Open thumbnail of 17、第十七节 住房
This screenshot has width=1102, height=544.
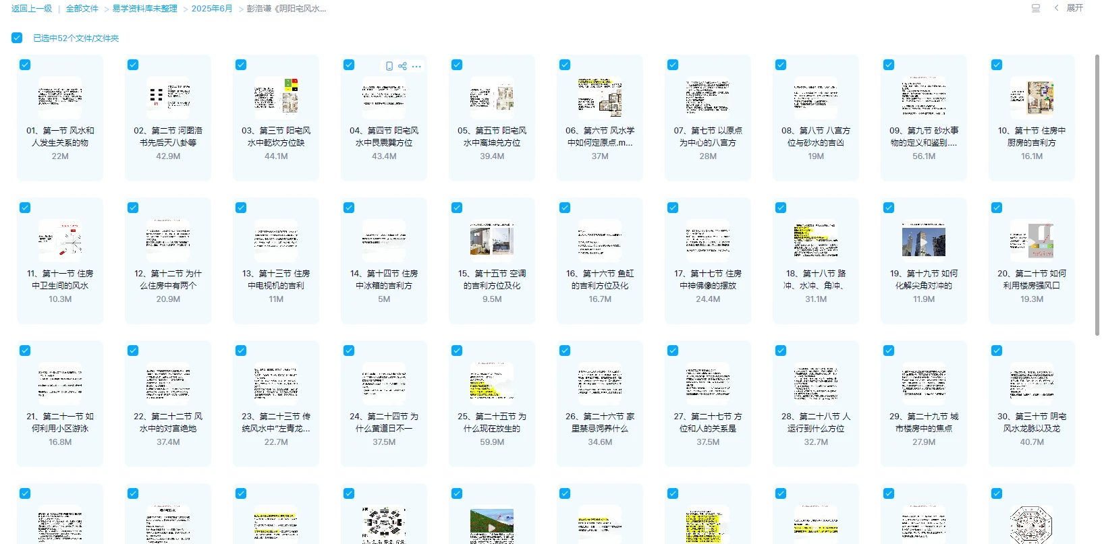click(x=708, y=241)
